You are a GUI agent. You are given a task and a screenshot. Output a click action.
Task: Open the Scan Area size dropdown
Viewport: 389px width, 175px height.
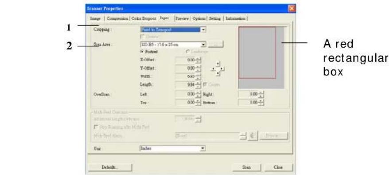tap(203, 45)
